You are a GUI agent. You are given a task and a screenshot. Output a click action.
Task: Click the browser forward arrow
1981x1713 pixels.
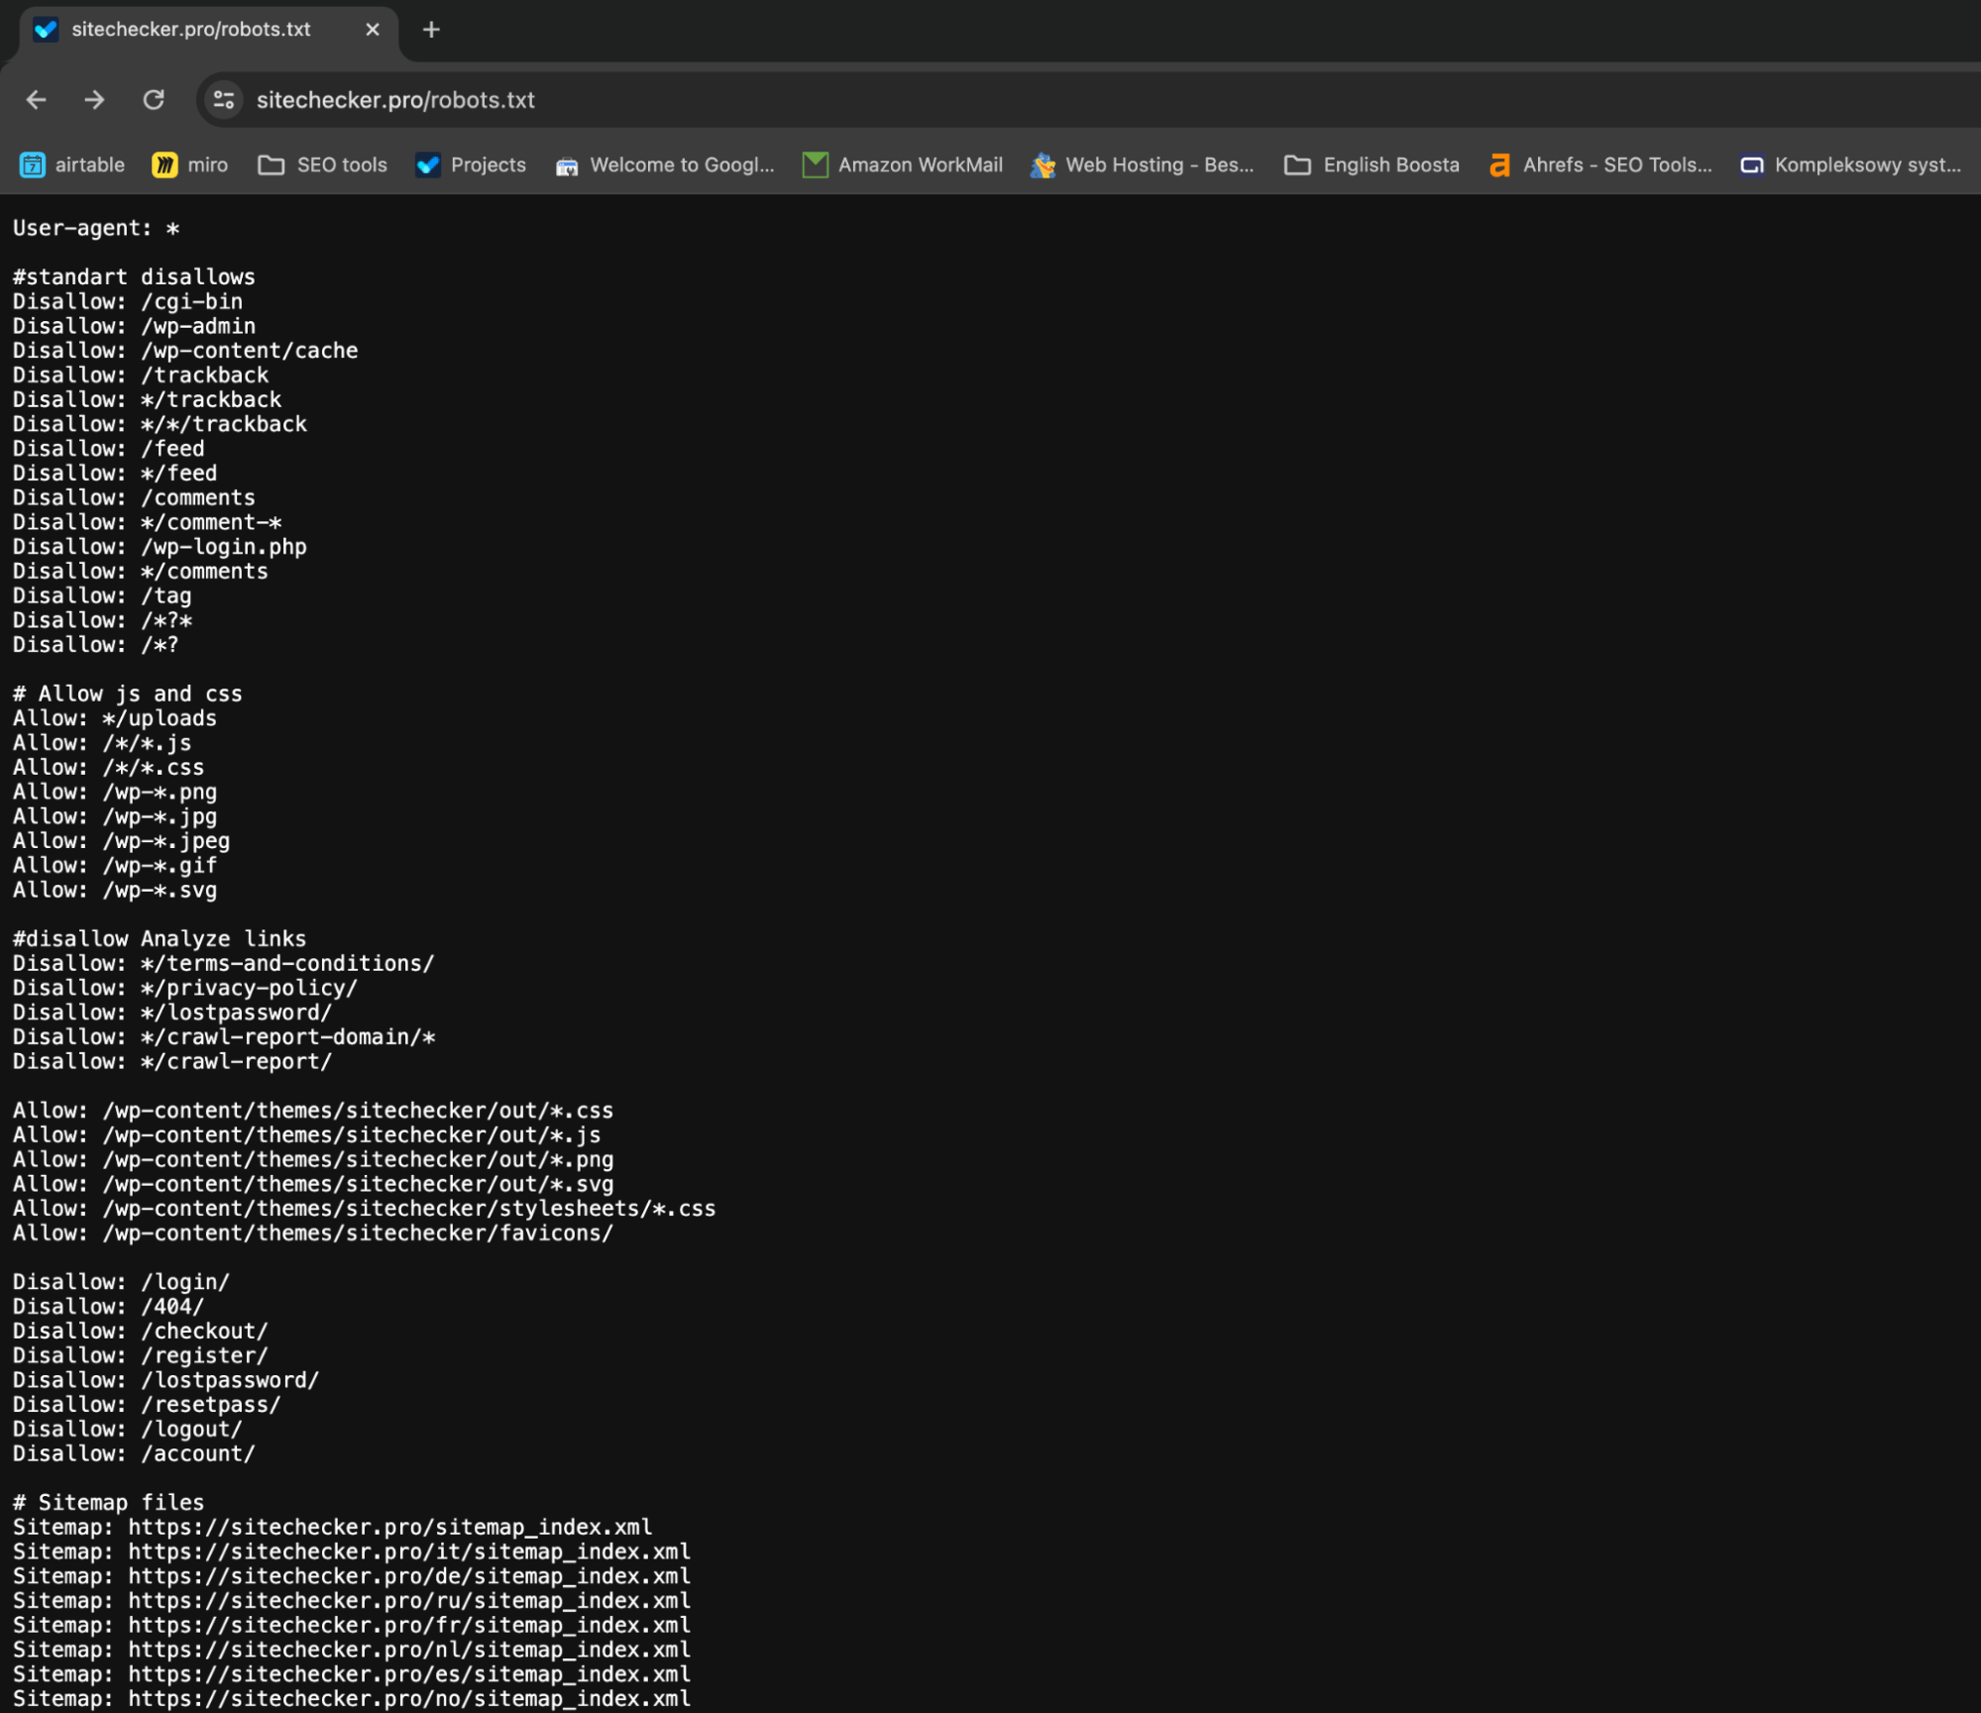[94, 100]
